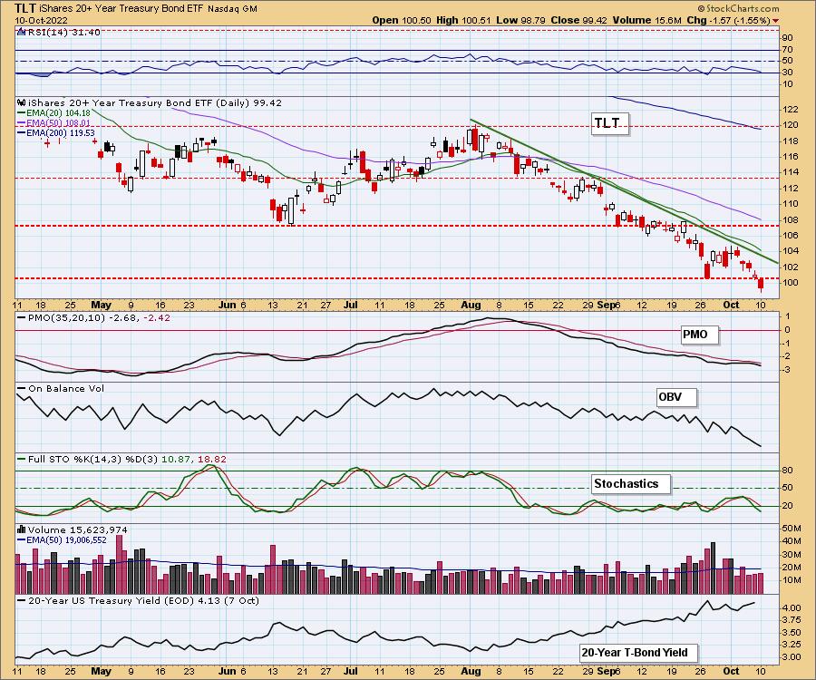Screen dimensions: 816x680
Task: Click the 4.00 label on the yield axis
Action: point(791,607)
